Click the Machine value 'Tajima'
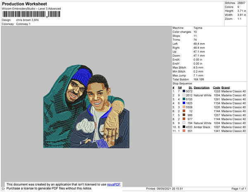This screenshot has height=192, width=248. [x=198, y=28]
